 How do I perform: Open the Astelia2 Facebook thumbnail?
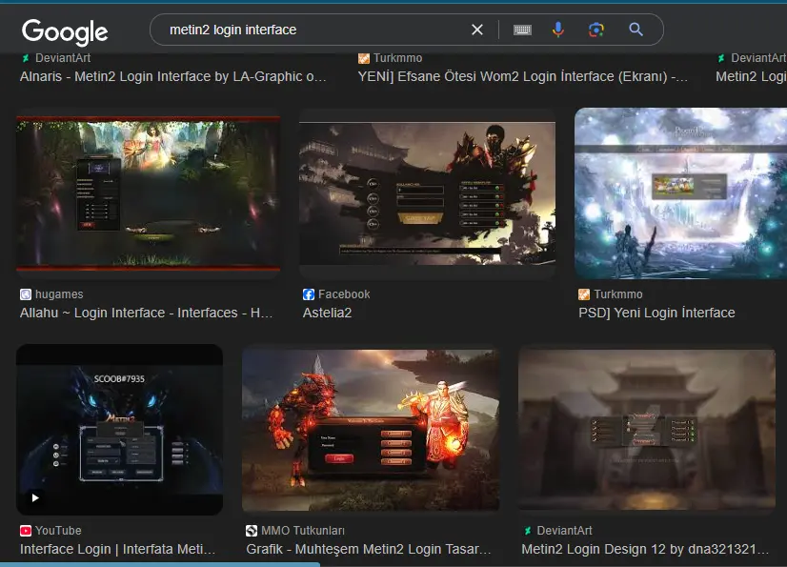coord(427,193)
